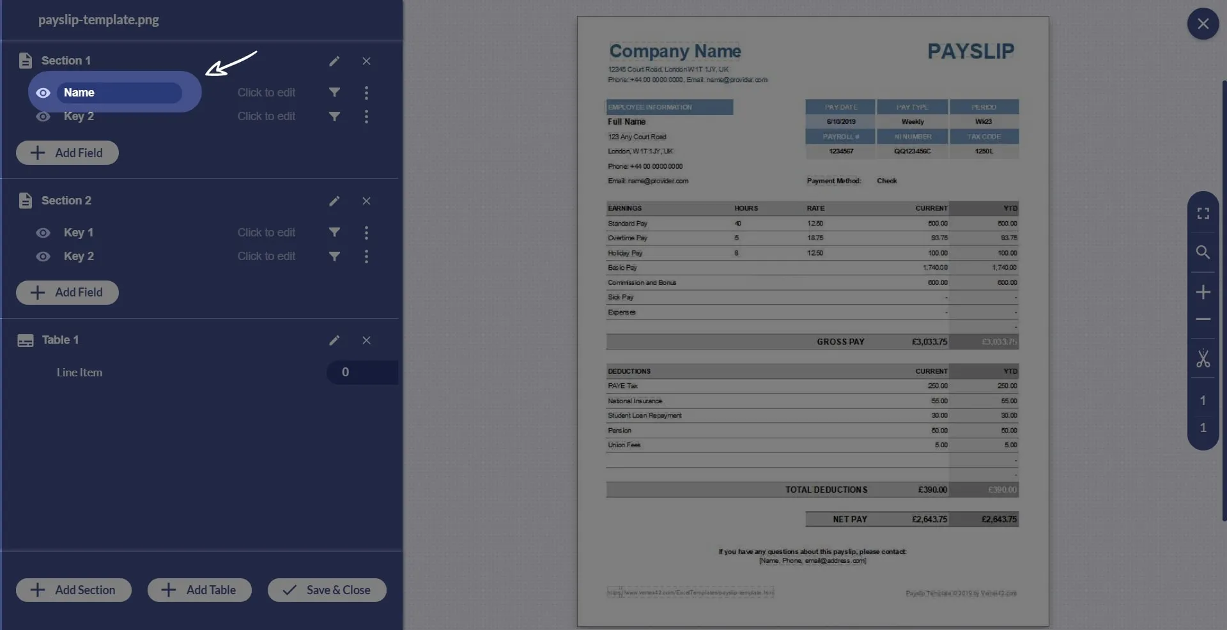Screen dimensions: 1227x630
Task: Enter fullscreen preview mode
Action: 1203,213
